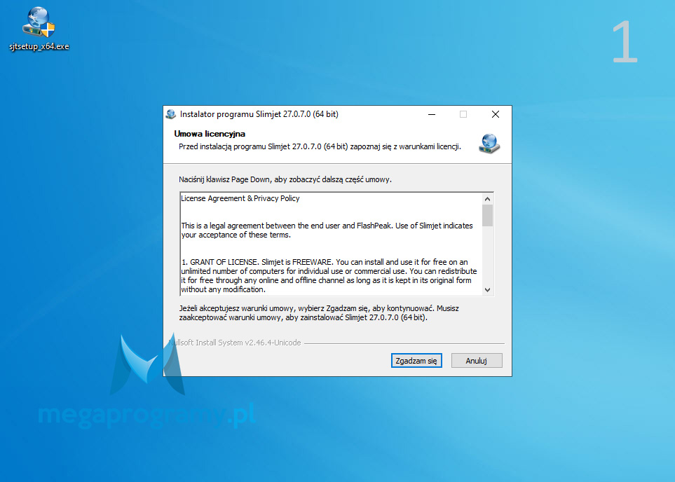Click the "1. GRANT OF LICENSE" paragraph text

click(x=329, y=276)
